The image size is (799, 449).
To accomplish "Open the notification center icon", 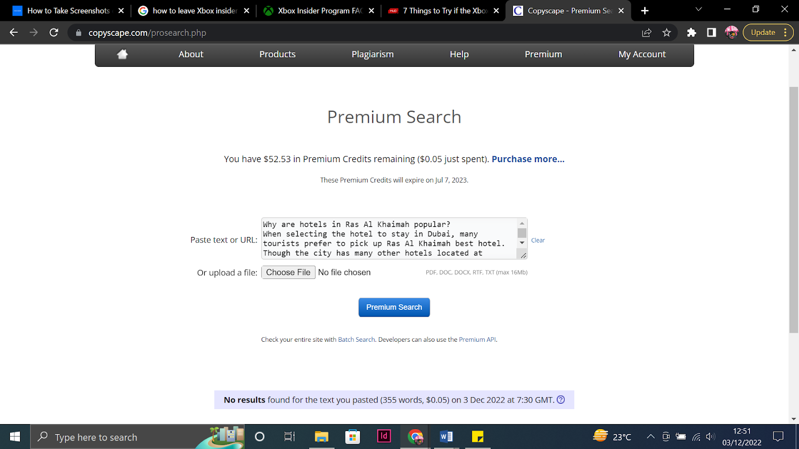I will (778, 437).
